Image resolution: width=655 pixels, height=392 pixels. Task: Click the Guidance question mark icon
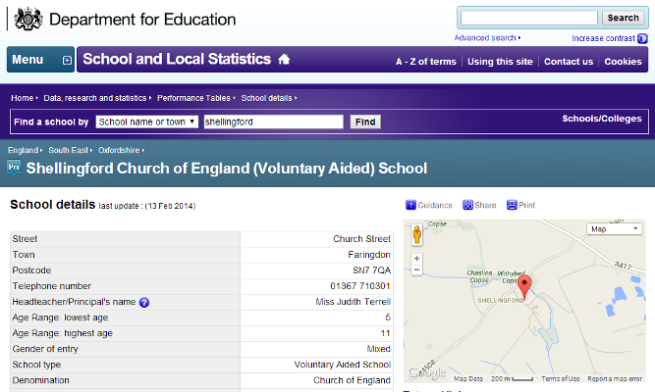tap(410, 205)
